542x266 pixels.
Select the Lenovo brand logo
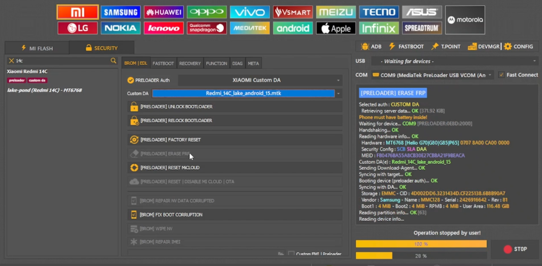click(x=164, y=28)
